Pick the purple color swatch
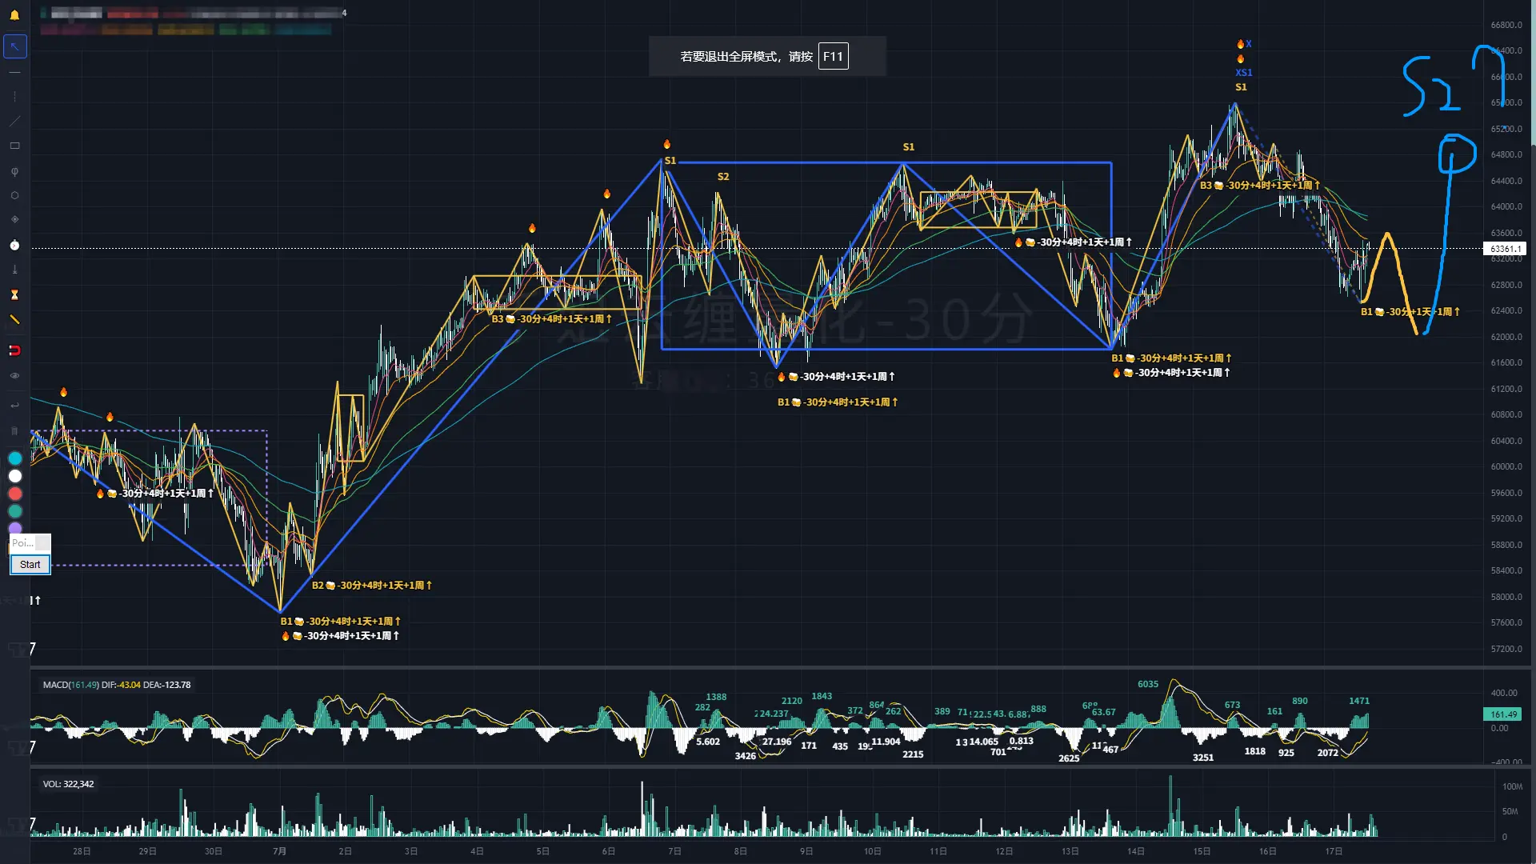 (x=14, y=528)
